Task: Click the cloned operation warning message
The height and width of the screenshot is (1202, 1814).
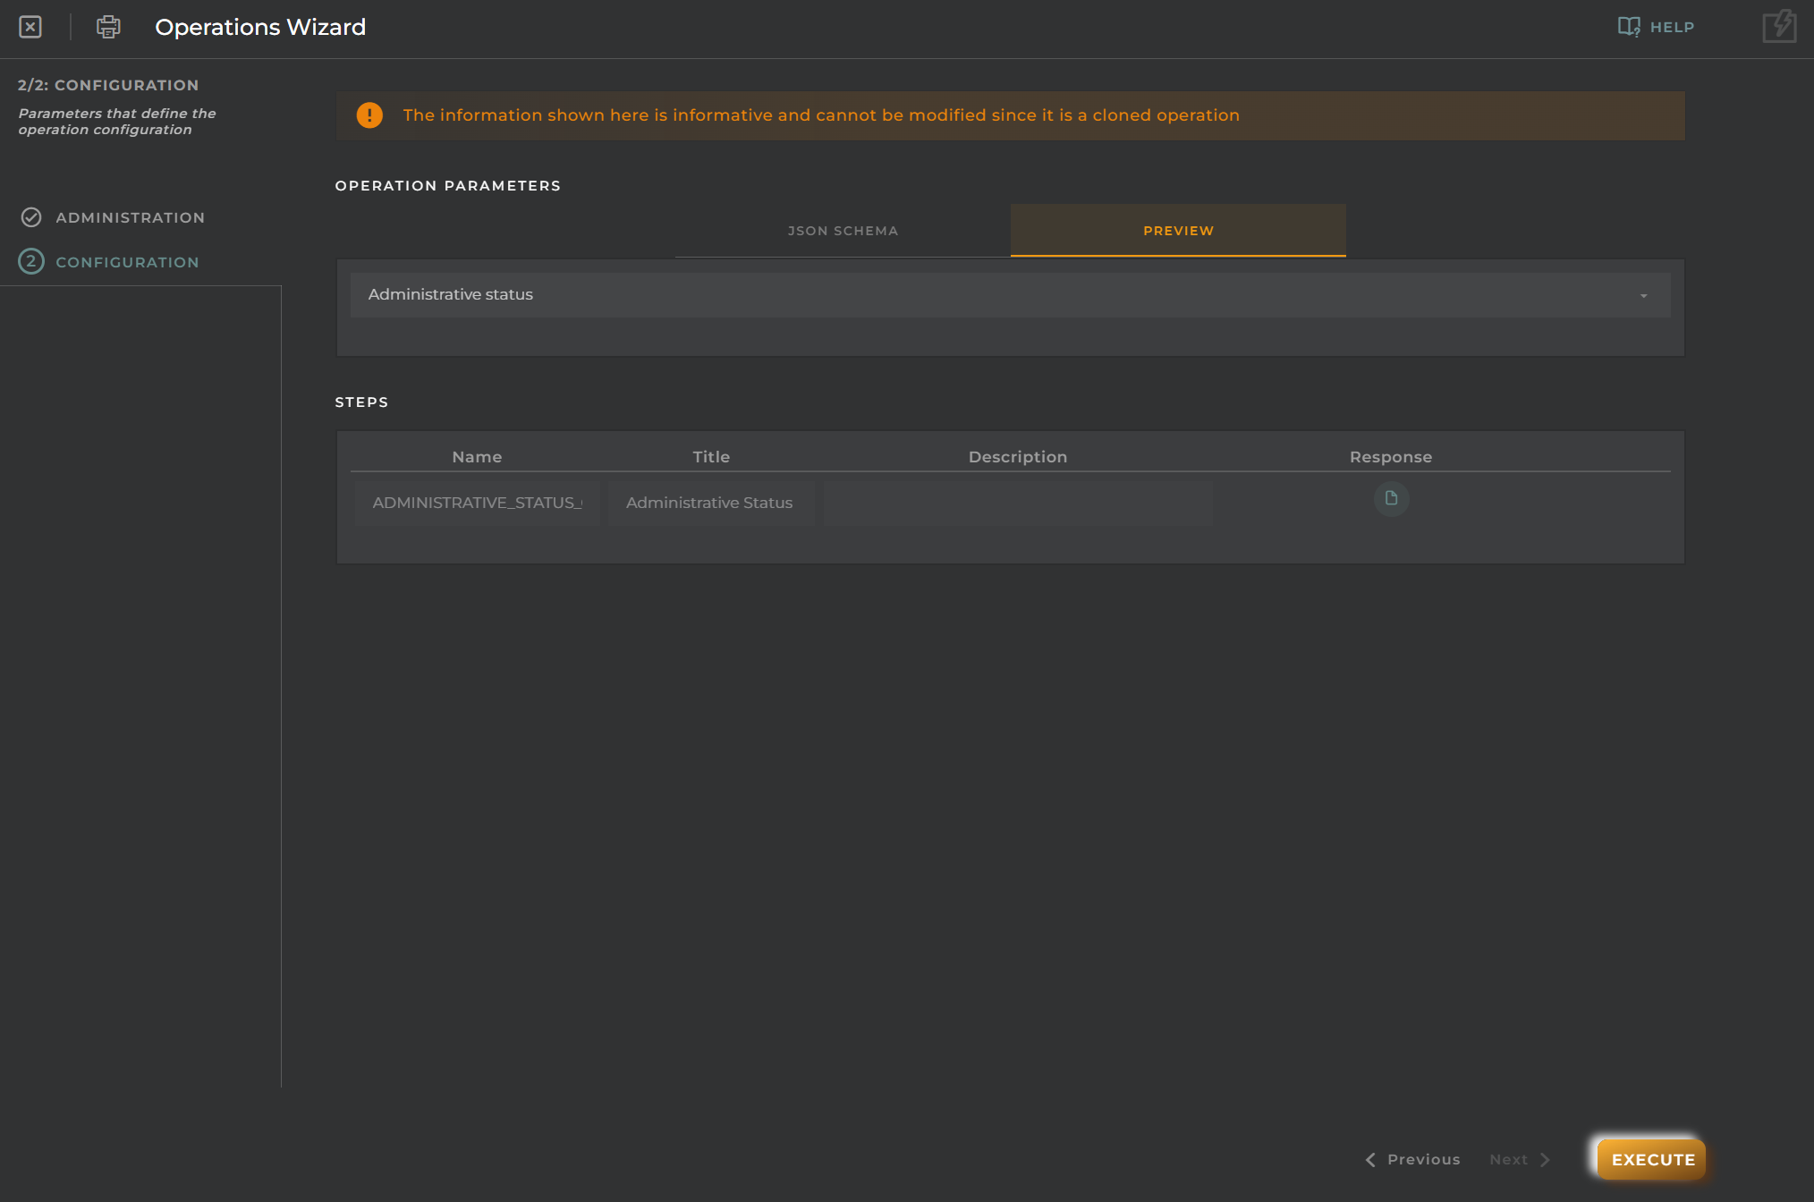Action: tap(821, 115)
